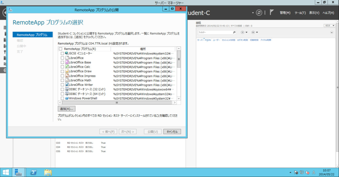Open the 管理(M) menu
This screenshot has height=177, width=339.
[285, 13]
